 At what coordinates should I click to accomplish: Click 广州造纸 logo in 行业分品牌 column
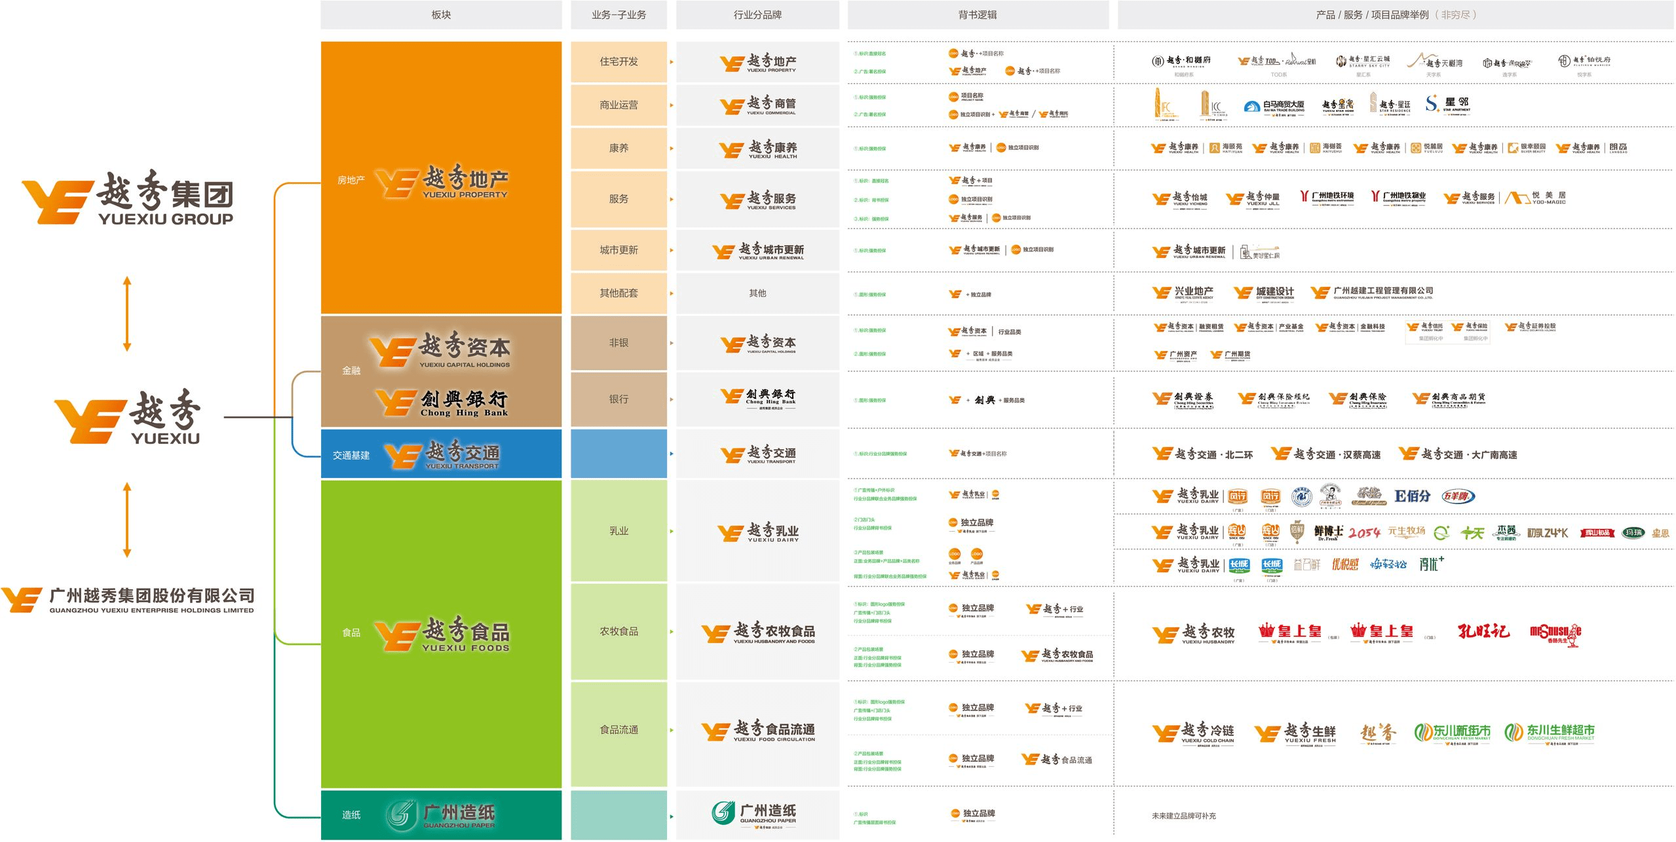coord(754,815)
